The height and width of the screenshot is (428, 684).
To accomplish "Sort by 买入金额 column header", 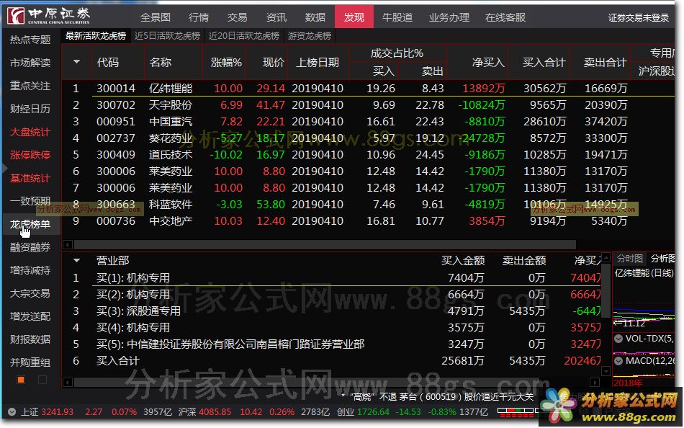I will click(x=463, y=261).
